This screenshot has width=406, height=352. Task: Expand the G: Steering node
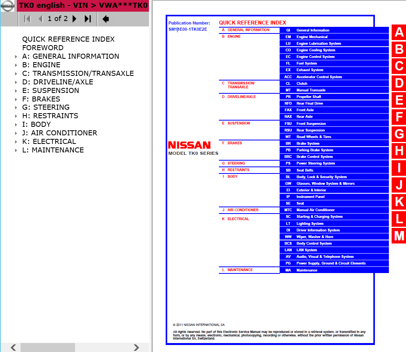point(16,107)
